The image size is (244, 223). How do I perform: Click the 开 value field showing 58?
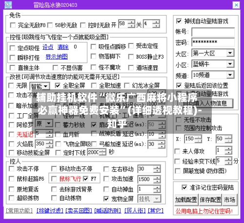127,24
